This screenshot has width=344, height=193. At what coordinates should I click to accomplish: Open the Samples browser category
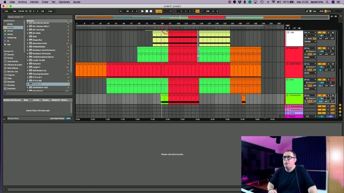point(11,82)
